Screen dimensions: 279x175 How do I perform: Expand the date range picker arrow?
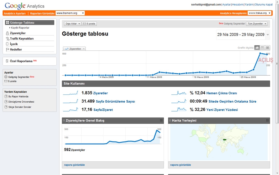pyautogui.click(x=268, y=35)
